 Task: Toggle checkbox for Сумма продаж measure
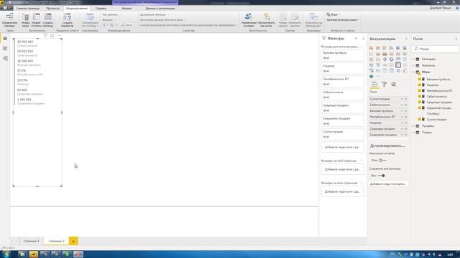click(420, 120)
